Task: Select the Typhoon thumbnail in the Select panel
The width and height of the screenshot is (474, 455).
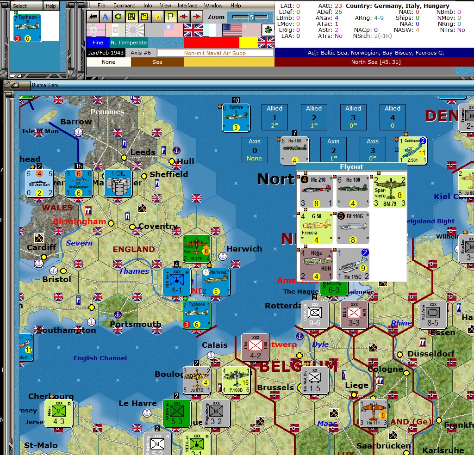Action: [27, 28]
